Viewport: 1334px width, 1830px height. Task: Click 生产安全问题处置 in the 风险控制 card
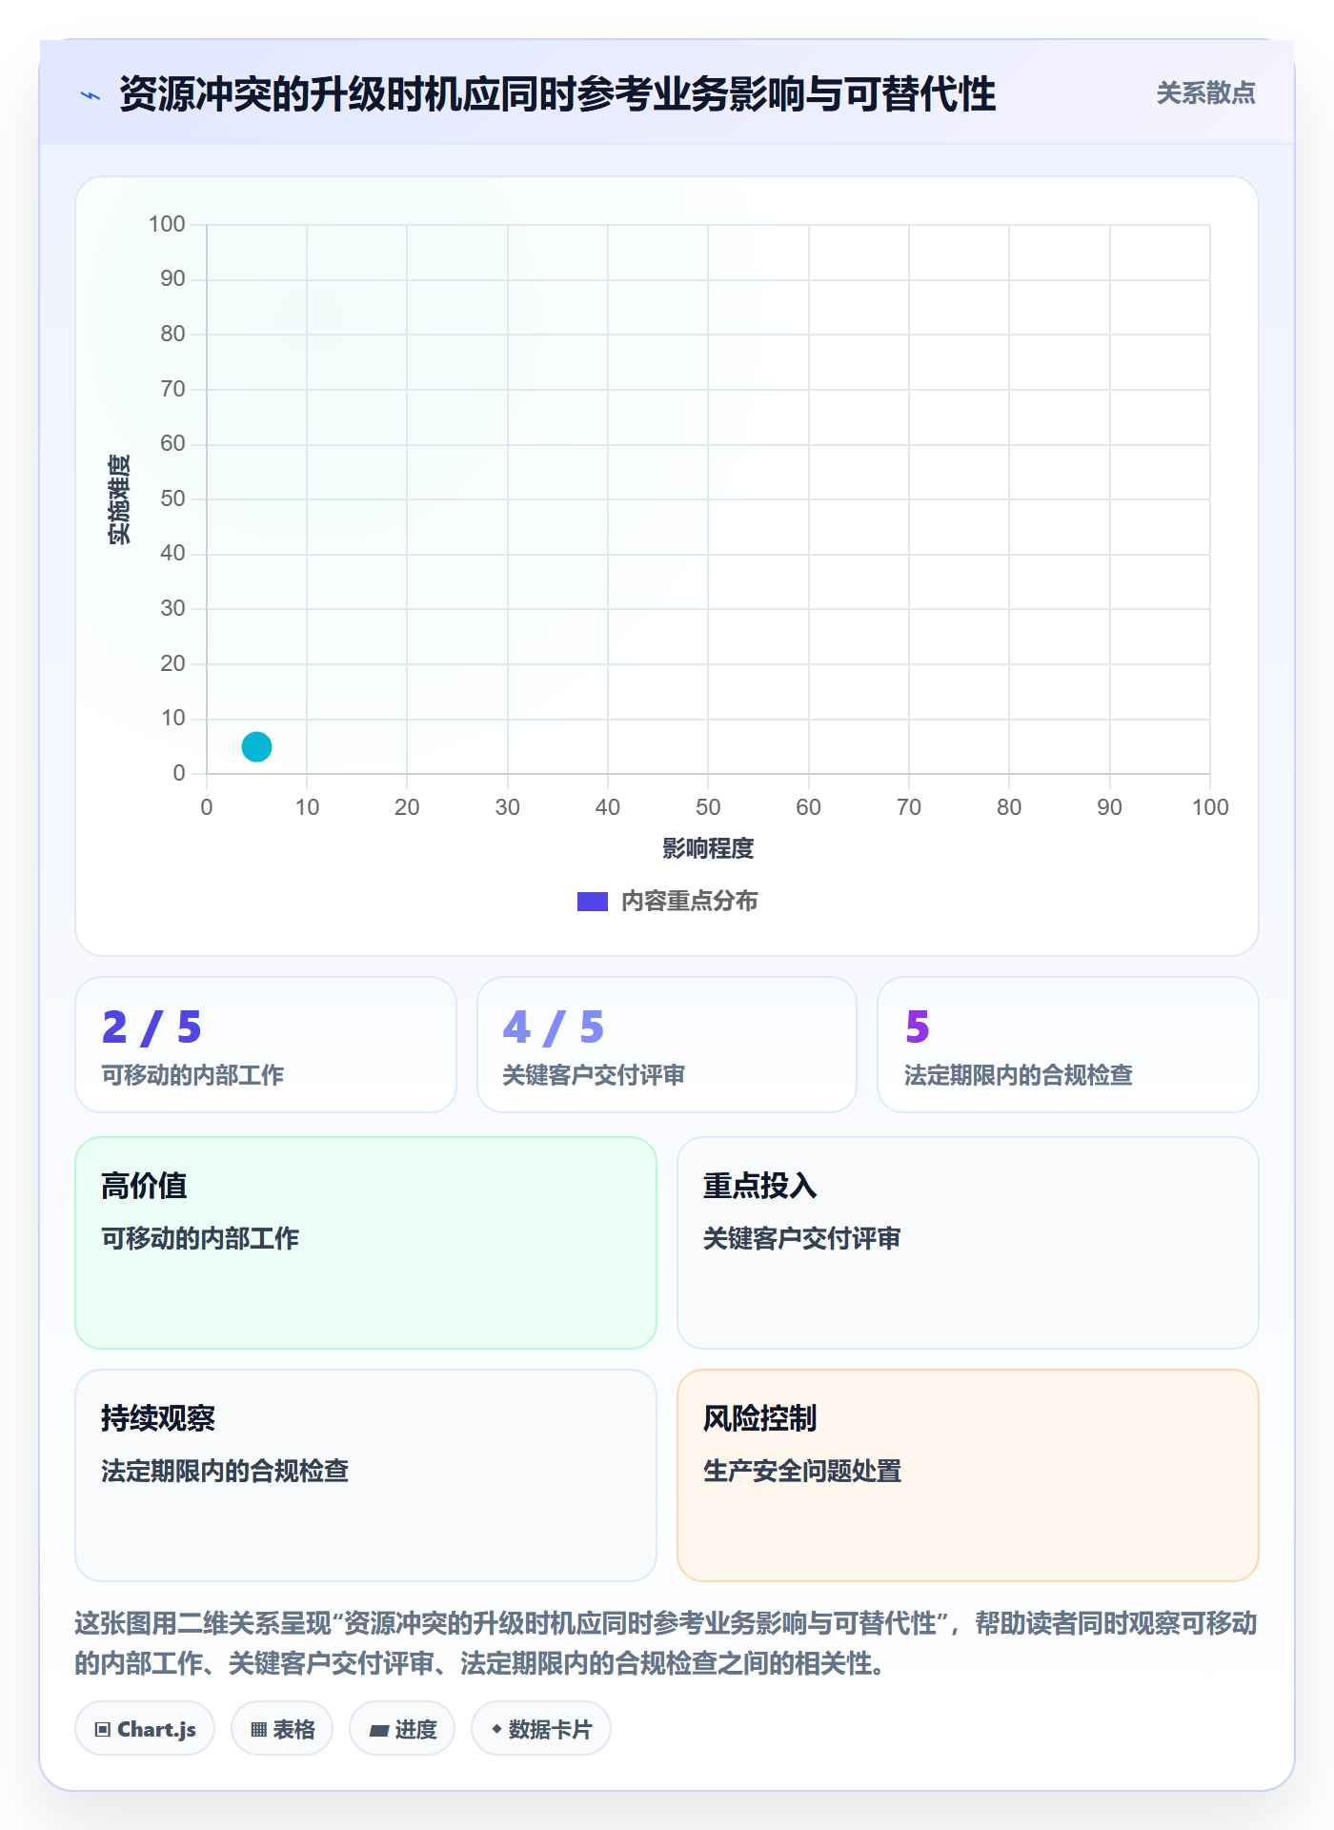coord(802,1471)
